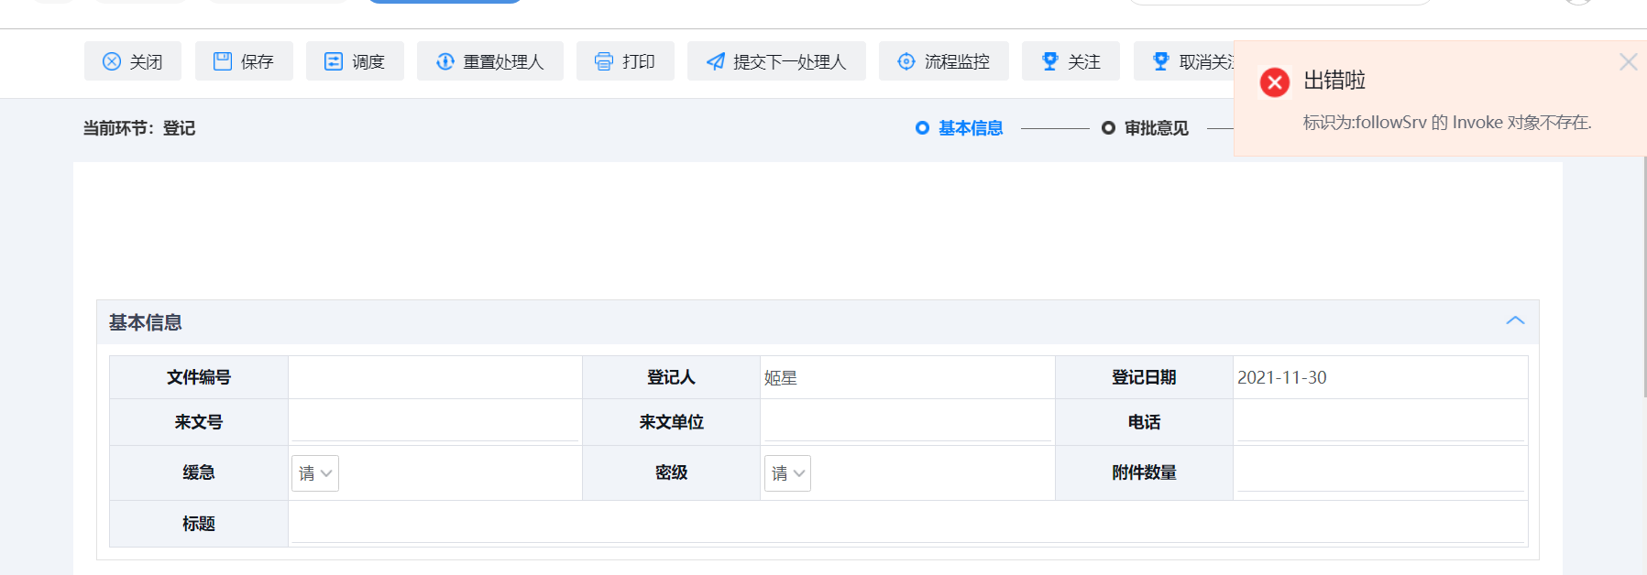Screen dimensions: 1647x575
Task: Click the 来文单位 input field
Action: pos(906,422)
